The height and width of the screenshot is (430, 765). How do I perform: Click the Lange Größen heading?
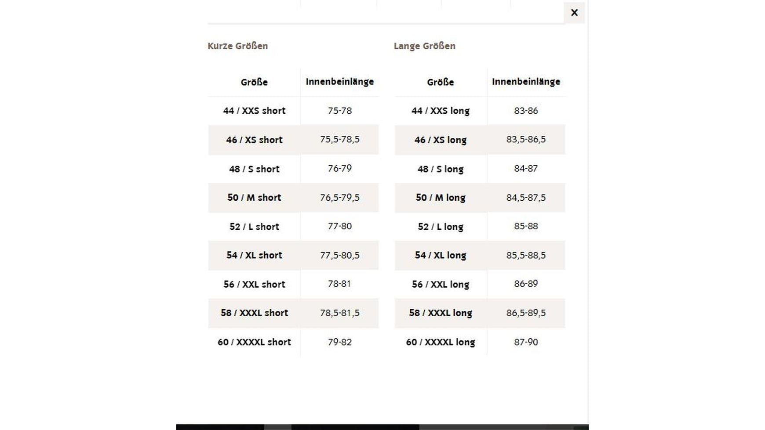424,46
